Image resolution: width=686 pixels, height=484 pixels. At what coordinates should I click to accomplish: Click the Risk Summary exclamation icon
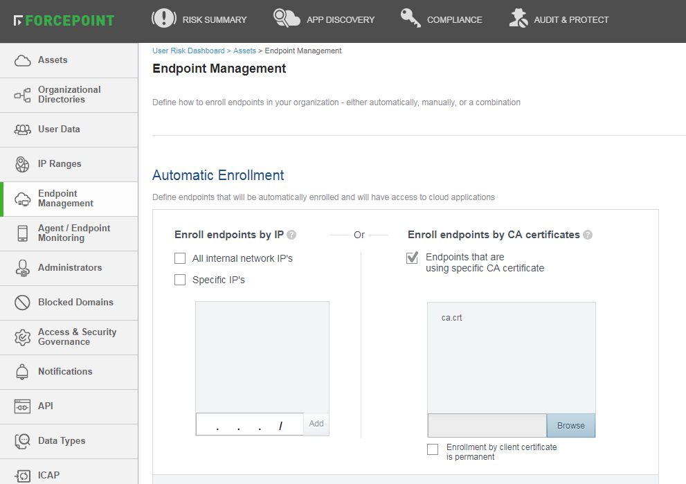pos(163,19)
